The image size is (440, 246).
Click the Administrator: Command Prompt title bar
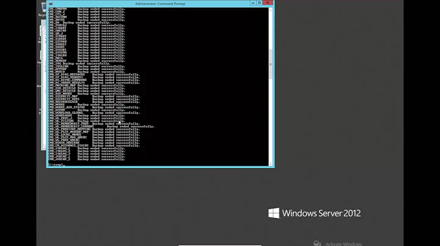160,4
